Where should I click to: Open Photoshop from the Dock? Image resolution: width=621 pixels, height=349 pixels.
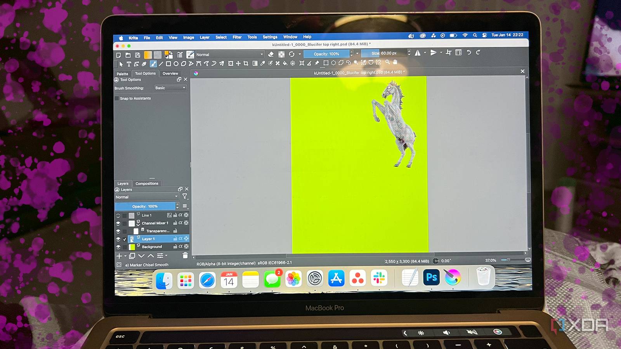pyautogui.click(x=431, y=277)
